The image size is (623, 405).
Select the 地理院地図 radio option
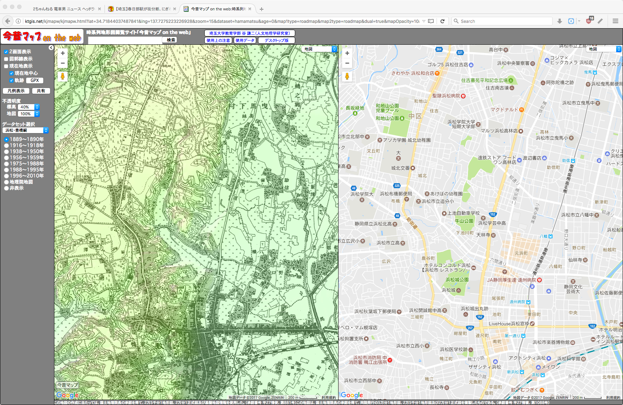pos(6,182)
